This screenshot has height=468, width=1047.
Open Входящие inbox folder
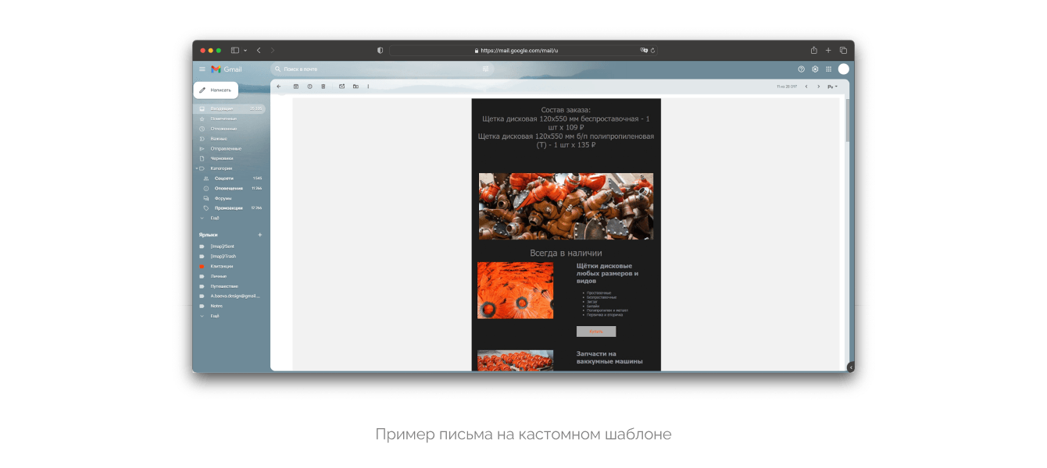click(x=230, y=108)
